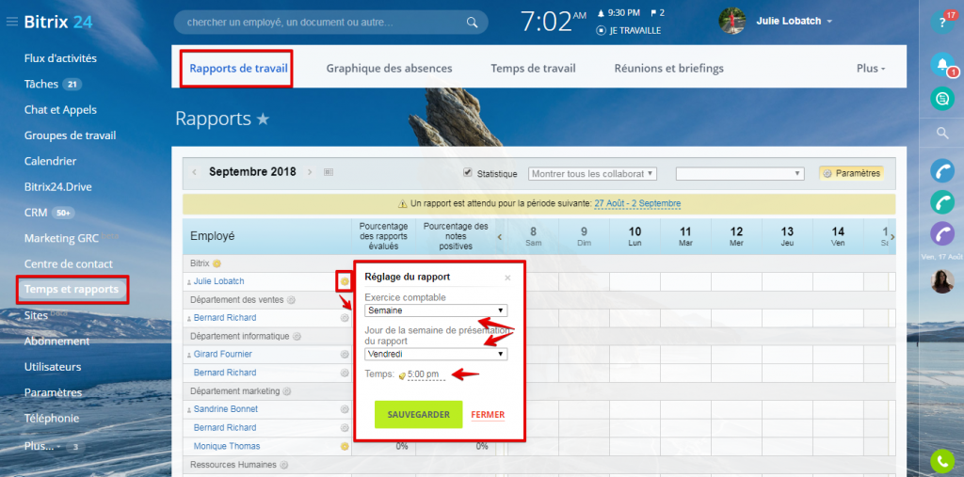Click the right sidebar search magnifier icon
The width and height of the screenshot is (964, 477).
tap(941, 133)
